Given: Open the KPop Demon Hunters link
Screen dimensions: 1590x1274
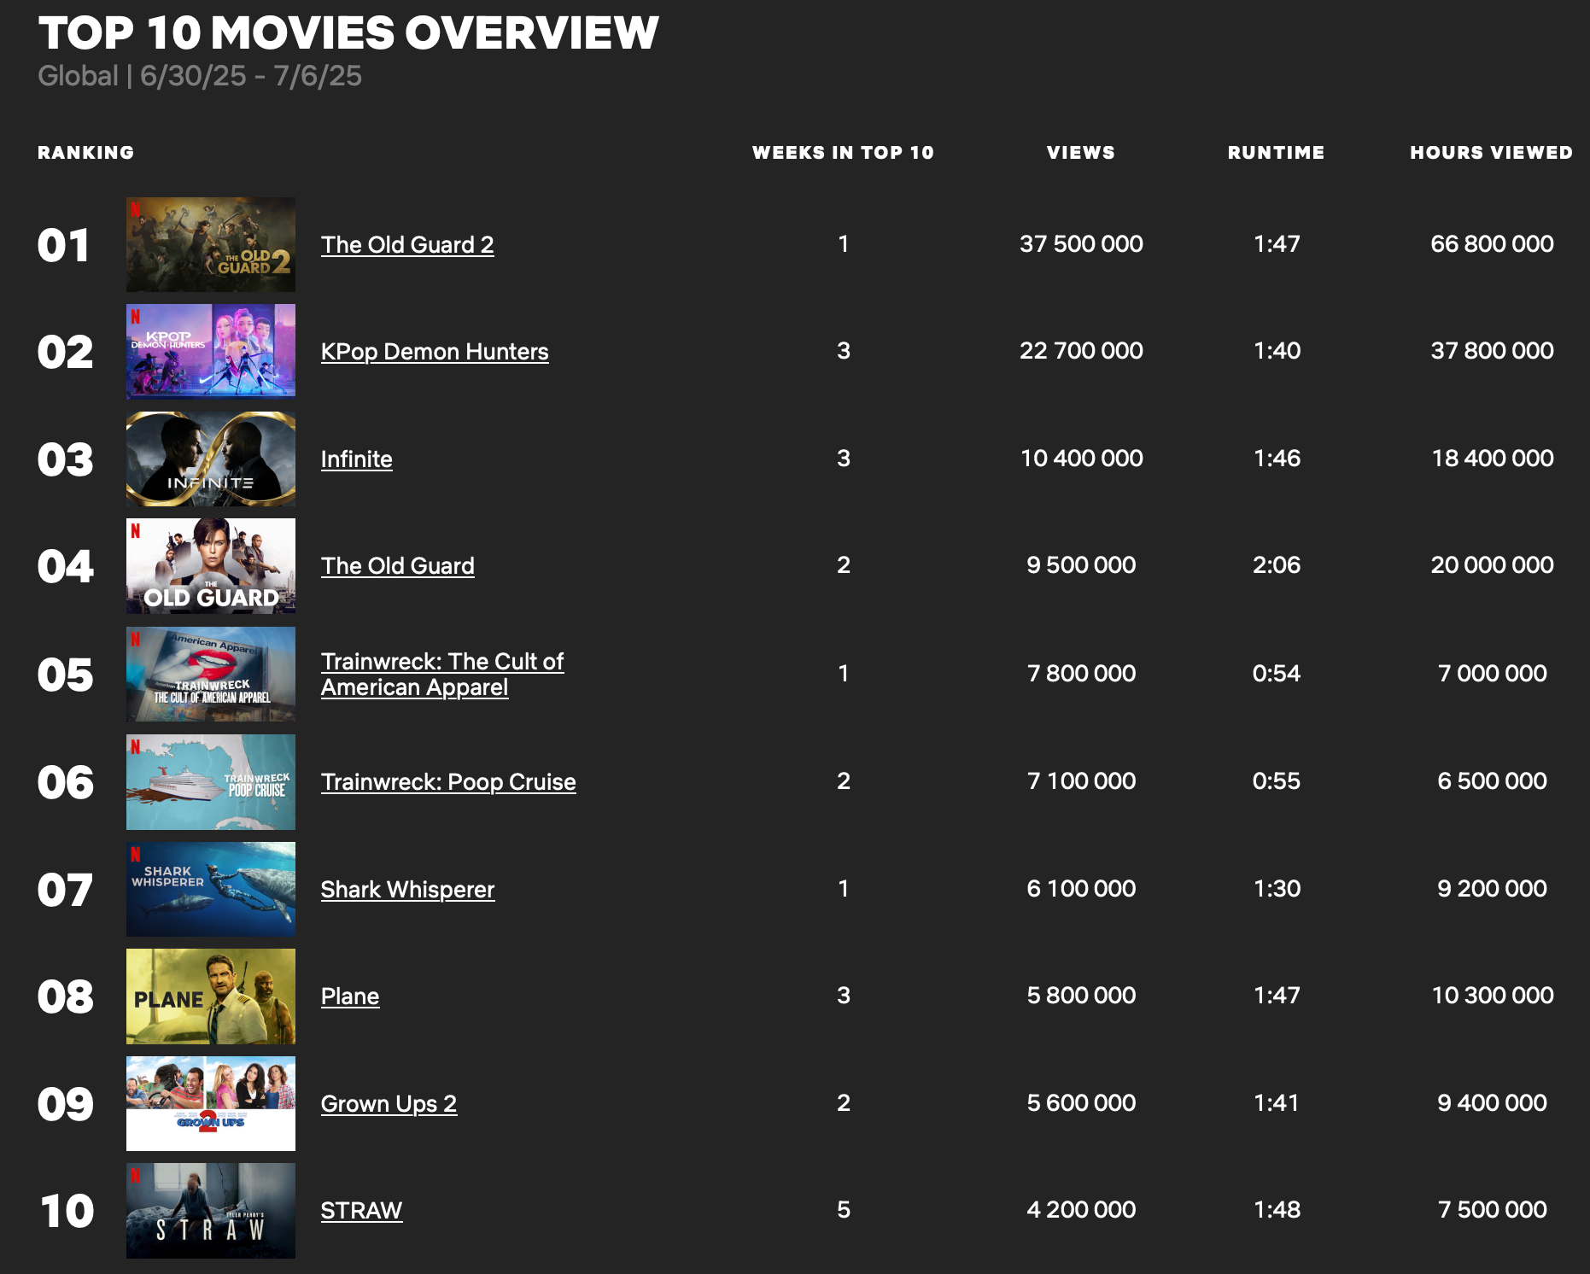Looking at the screenshot, I should click(435, 352).
